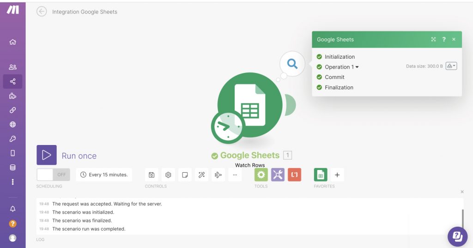Select the Finalization step
The width and height of the screenshot is (473, 248).
339,87
